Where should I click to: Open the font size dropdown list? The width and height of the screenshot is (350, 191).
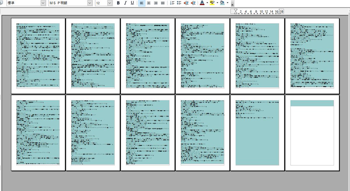[110, 3]
